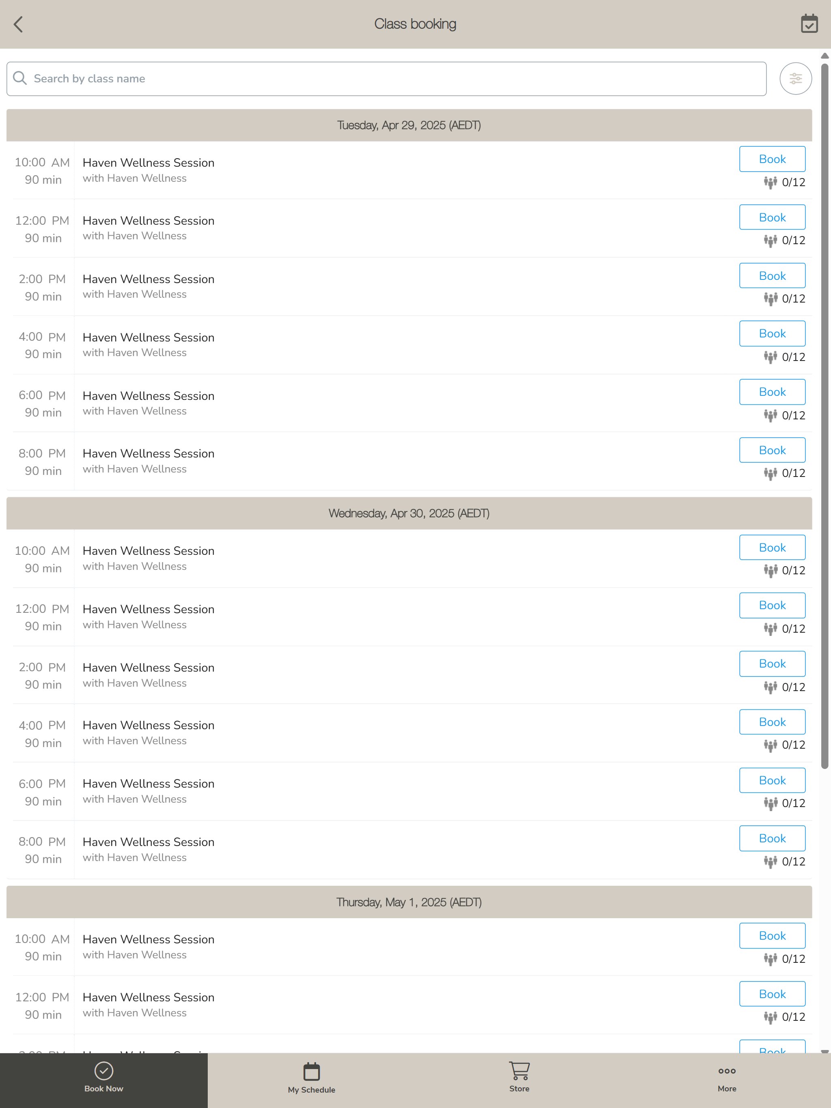The height and width of the screenshot is (1108, 831).
Task: Book the Wednesday 12:00 PM session
Action: (x=772, y=606)
